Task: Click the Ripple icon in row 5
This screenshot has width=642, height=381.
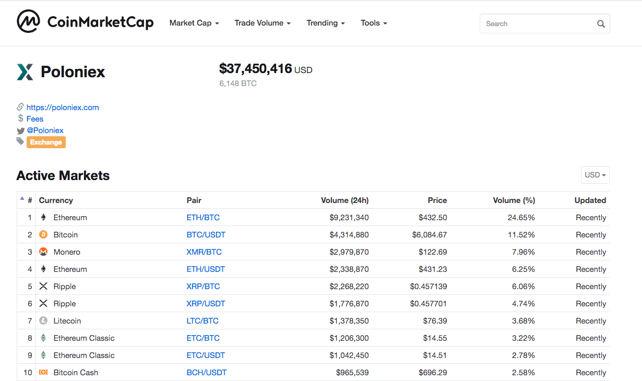Action: (x=43, y=287)
